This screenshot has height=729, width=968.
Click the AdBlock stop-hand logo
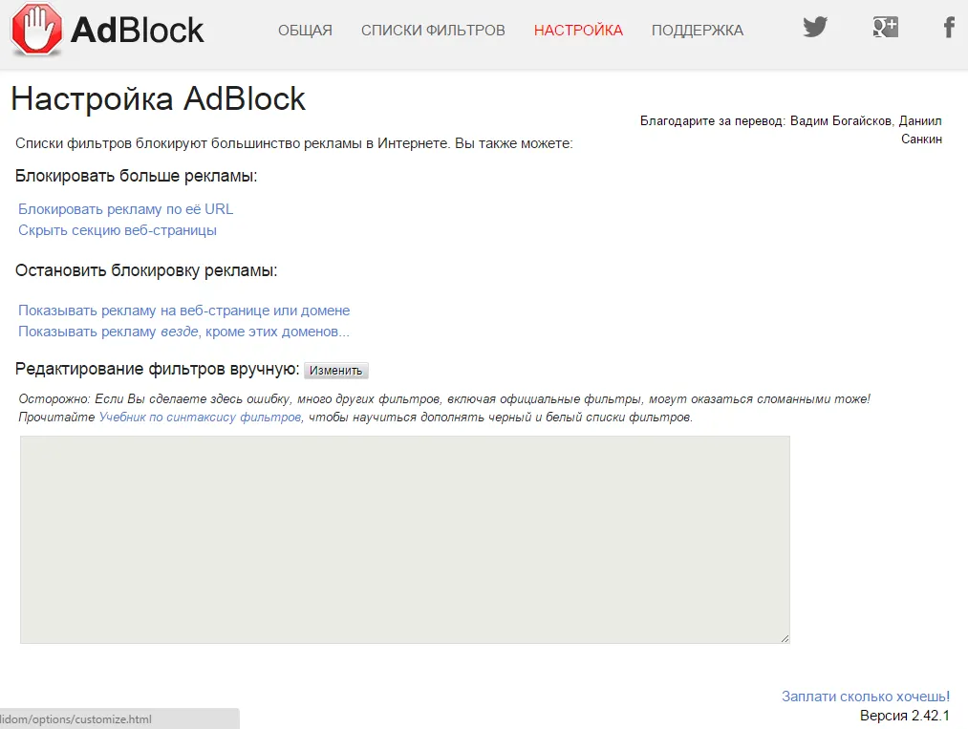click(x=36, y=30)
